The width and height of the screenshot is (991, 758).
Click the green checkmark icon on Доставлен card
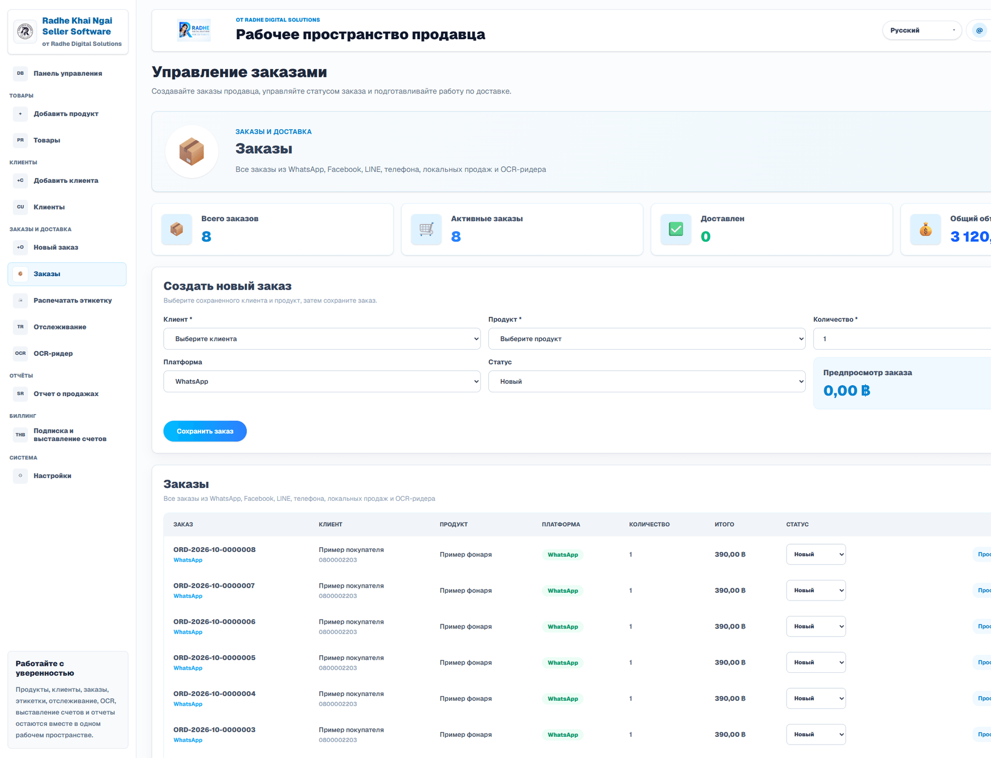click(676, 229)
